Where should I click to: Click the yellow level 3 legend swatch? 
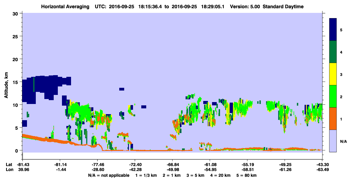(333, 74)
